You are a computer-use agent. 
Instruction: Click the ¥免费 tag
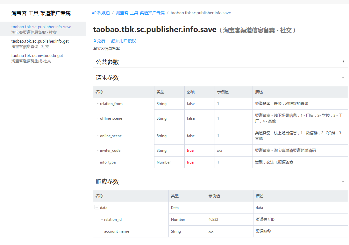[x=99, y=41]
